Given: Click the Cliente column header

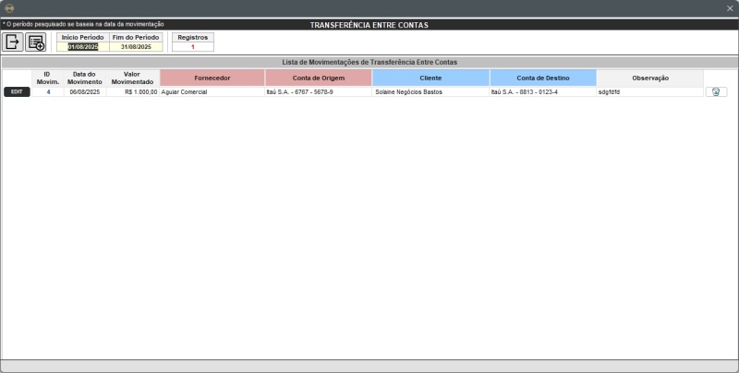Looking at the screenshot, I should coord(430,78).
